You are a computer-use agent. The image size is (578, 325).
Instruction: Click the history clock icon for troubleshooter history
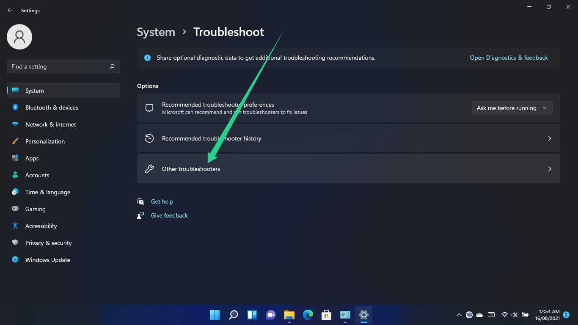[149, 138]
